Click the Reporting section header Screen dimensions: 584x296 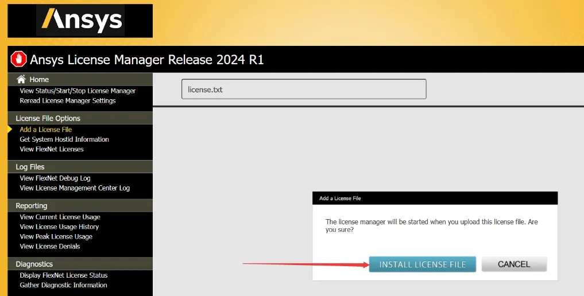(80, 205)
